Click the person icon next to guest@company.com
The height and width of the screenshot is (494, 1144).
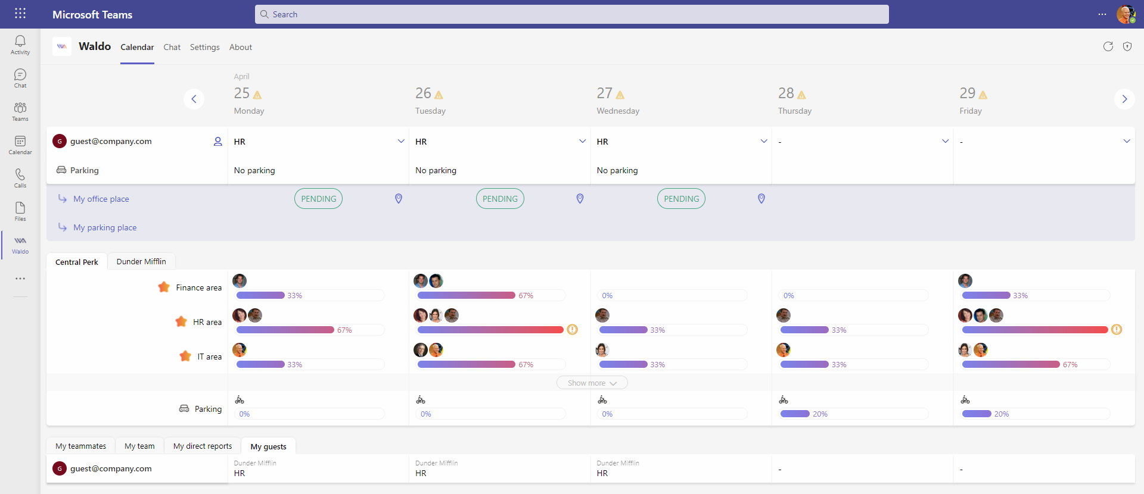click(218, 142)
